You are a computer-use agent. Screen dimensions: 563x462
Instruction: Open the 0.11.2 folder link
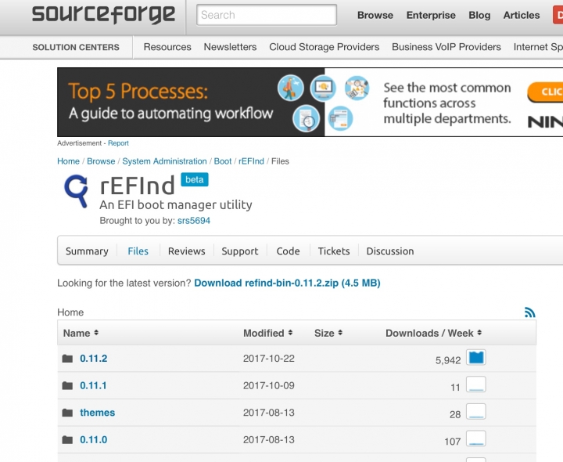(x=93, y=359)
